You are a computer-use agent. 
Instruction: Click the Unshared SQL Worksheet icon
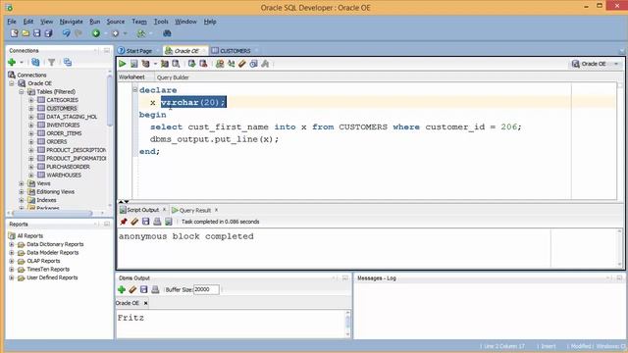(220, 64)
